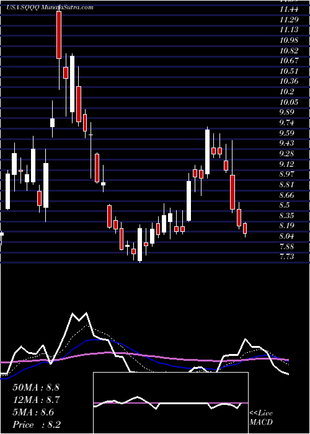
Task: Click the 10.82 price axis label
Action: (289, 51)
